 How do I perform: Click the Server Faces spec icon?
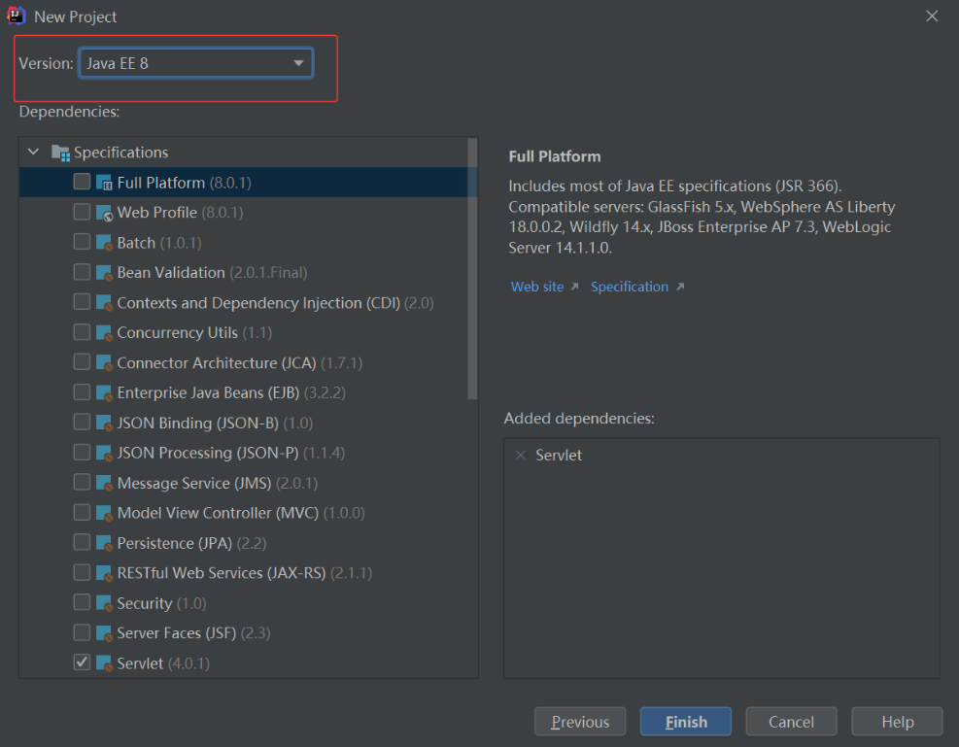point(104,632)
